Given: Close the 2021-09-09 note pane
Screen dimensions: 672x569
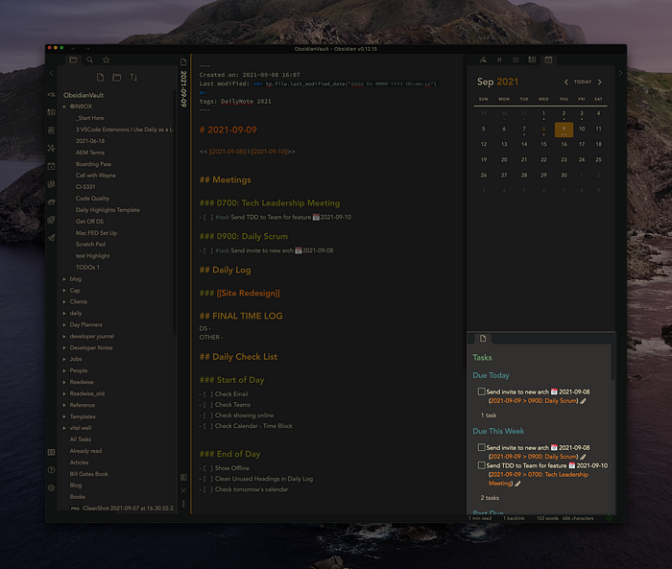Looking at the screenshot, I should 183,490.
